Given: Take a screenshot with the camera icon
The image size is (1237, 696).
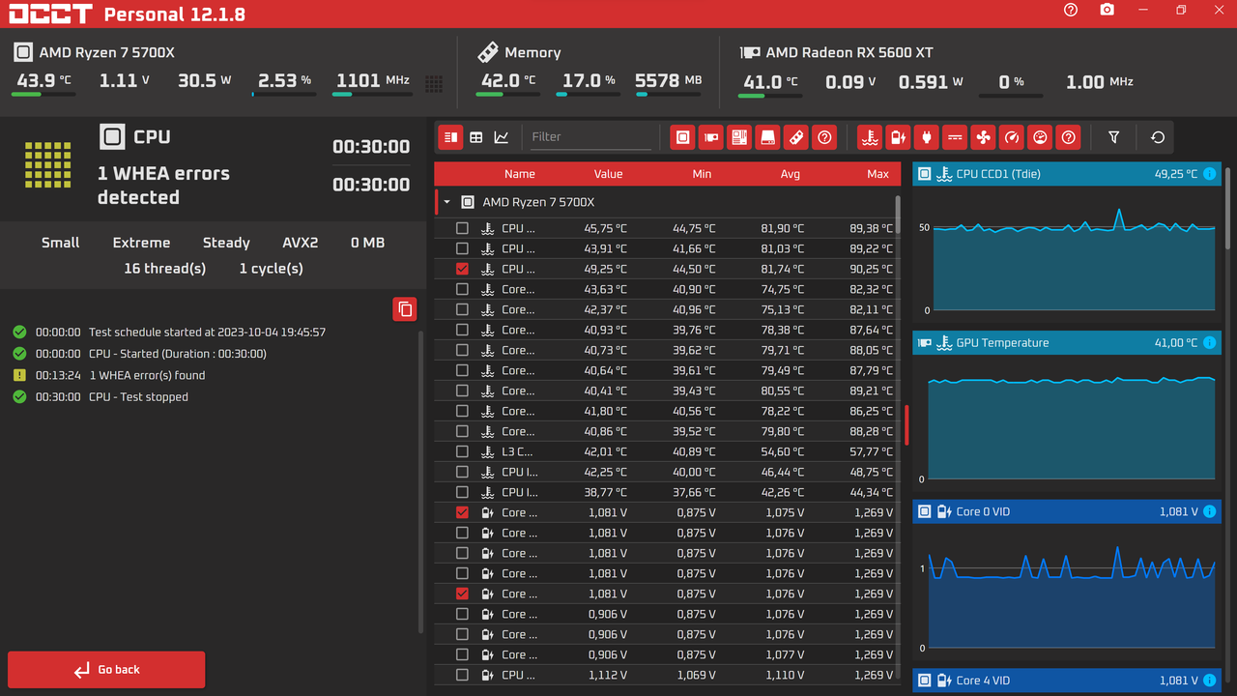Looking at the screenshot, I should point(1108,10).
